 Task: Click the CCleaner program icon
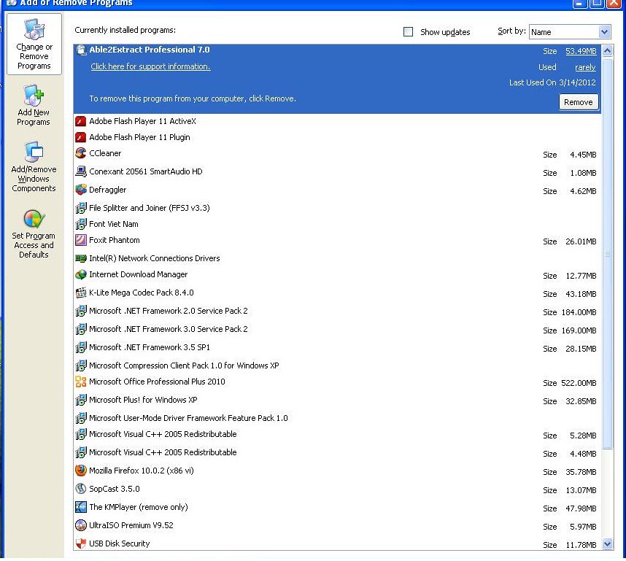81,153
